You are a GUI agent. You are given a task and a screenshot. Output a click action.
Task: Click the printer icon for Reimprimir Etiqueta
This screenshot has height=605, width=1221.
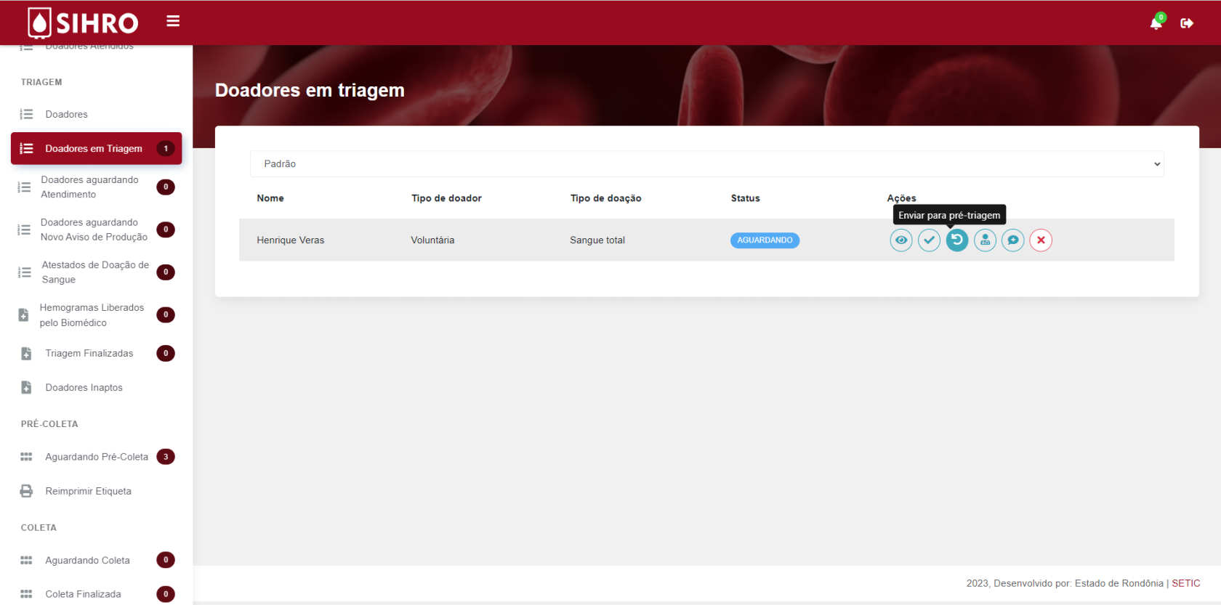(26, 491)
